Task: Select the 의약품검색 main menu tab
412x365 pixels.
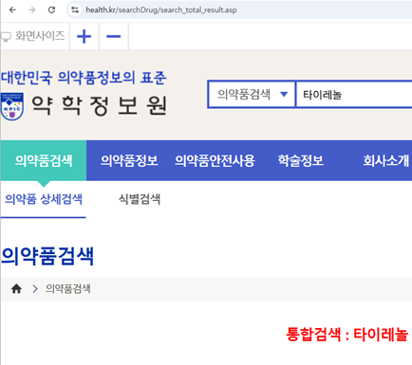Action: (44, 160)
